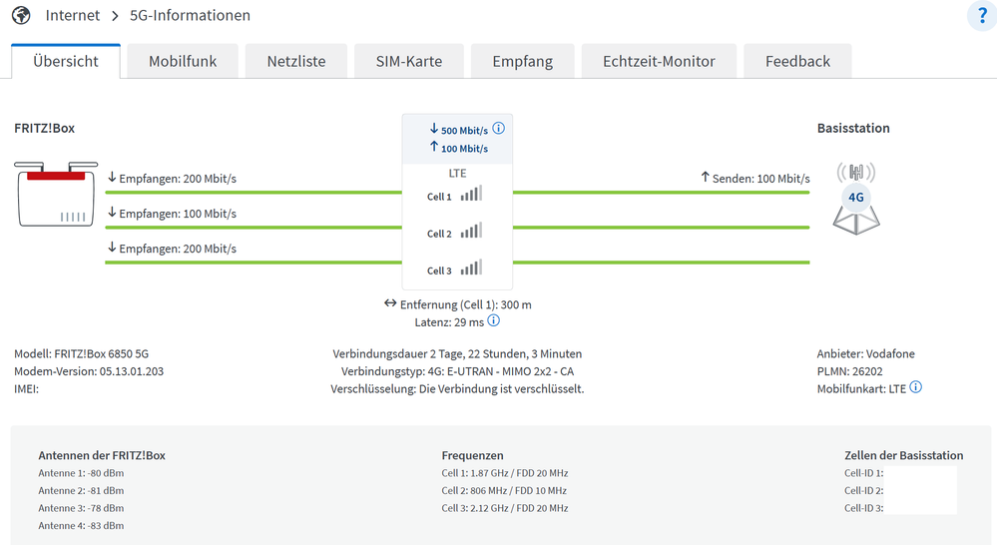Click Cell 1 signal strength bars
This screenshot has width=997, height=545.
[x=471, y=194]
